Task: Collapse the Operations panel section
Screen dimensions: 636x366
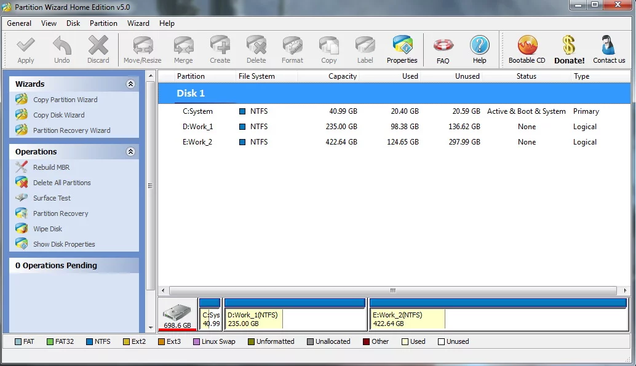Action: point(130,152)
